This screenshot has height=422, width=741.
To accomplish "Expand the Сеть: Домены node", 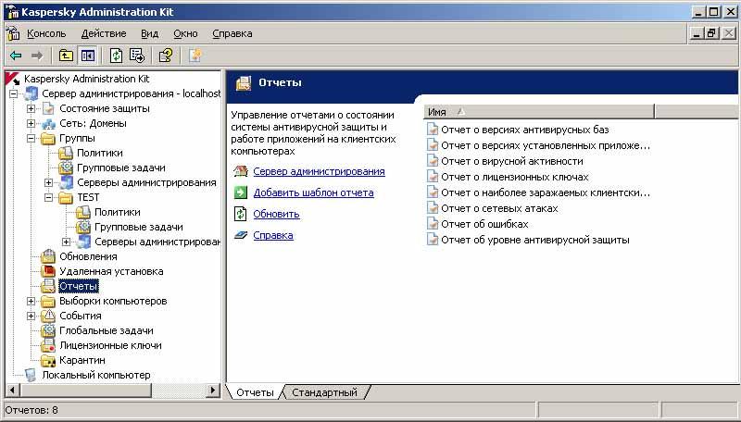I will click(x=31, y=124).
